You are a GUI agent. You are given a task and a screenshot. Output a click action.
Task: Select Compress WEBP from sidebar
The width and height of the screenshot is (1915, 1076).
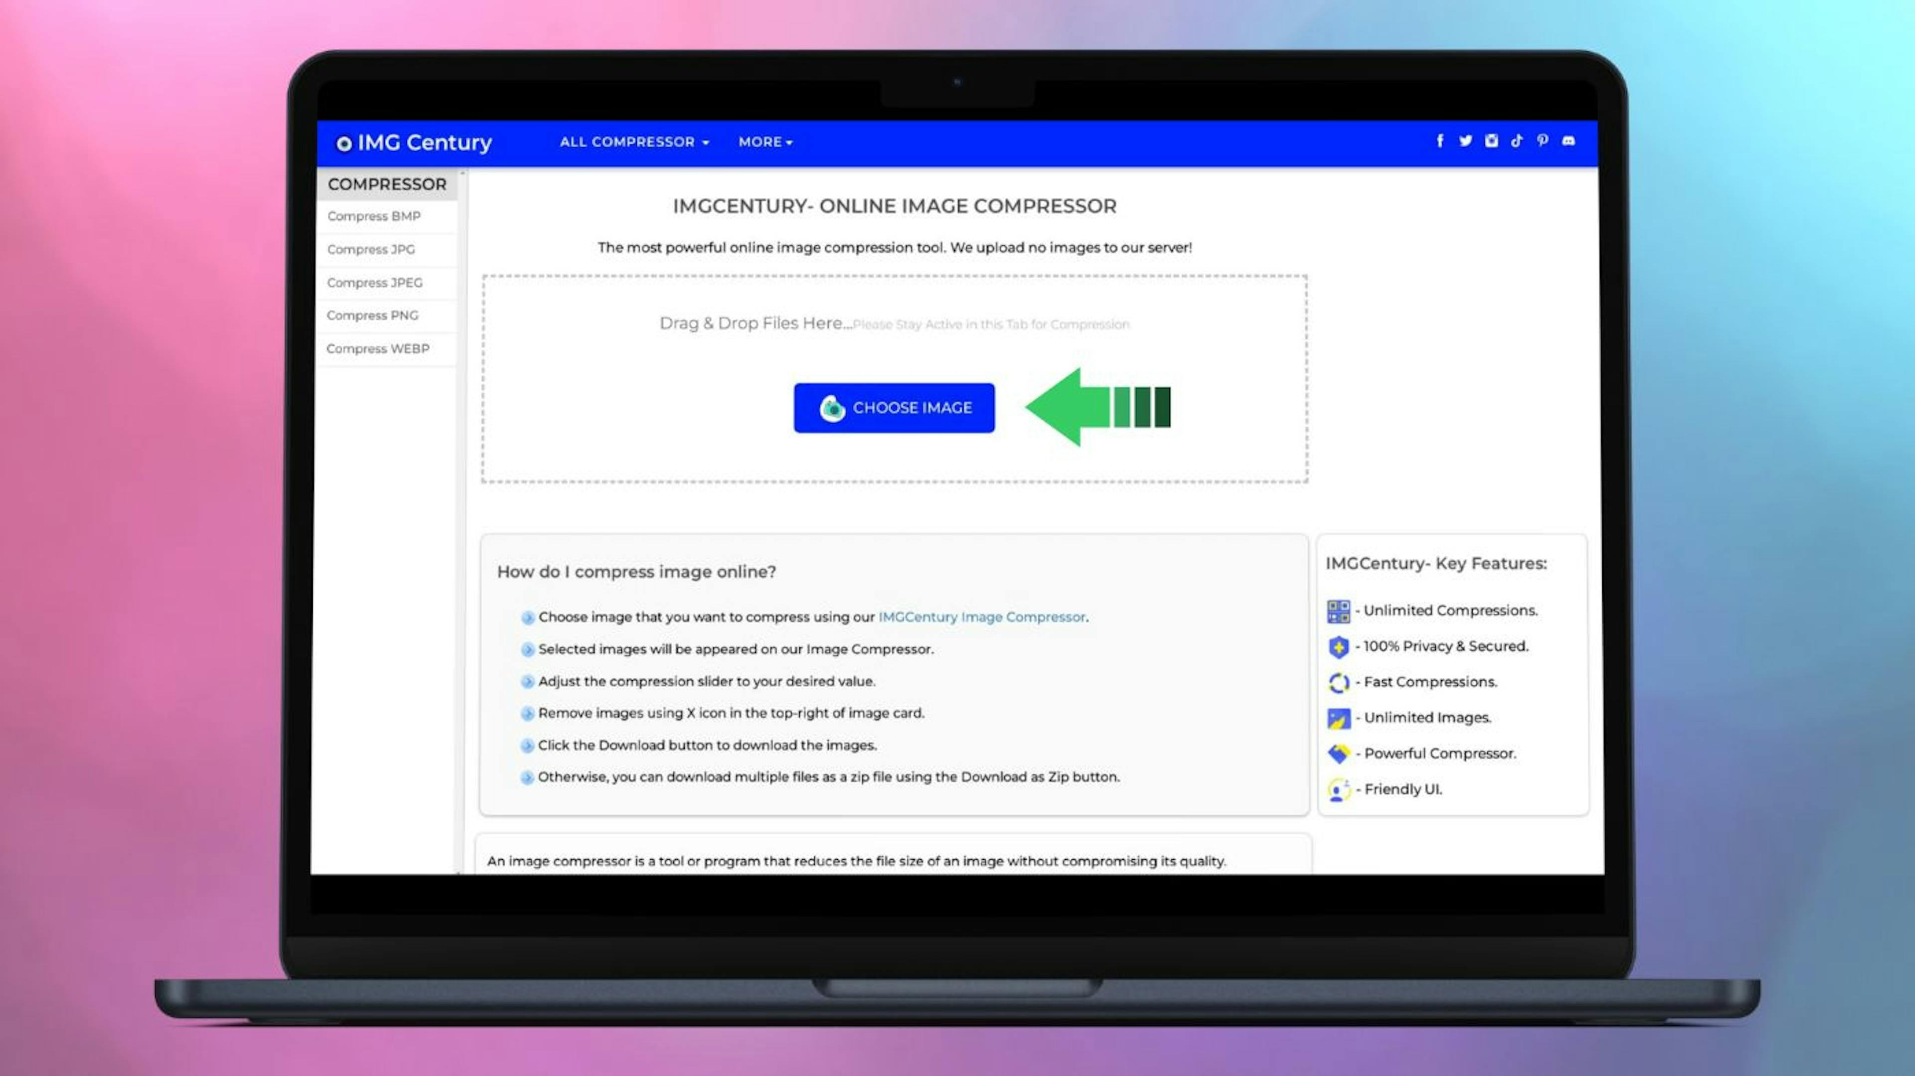378,348
